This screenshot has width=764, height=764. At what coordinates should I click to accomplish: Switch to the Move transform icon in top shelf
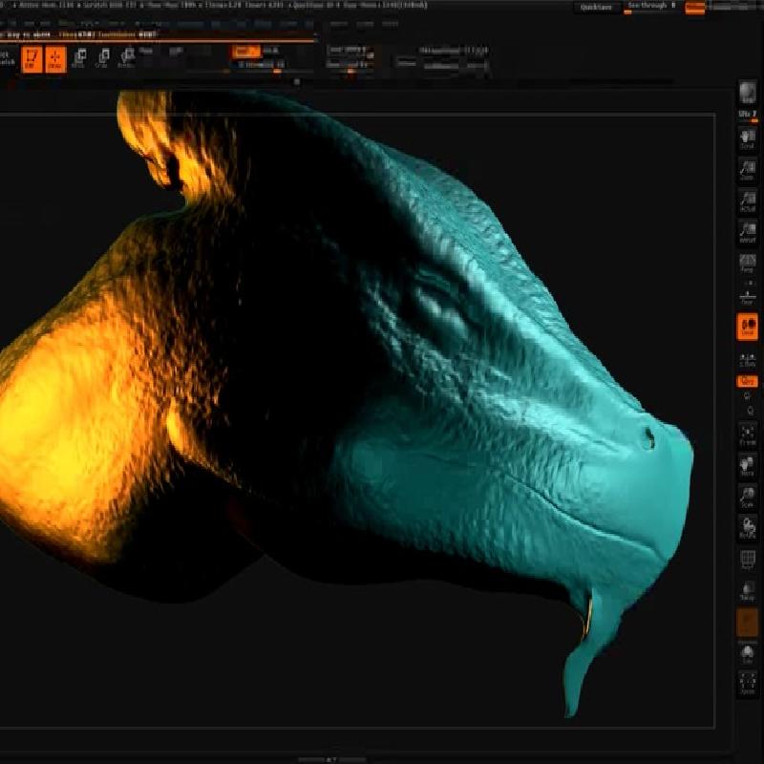[78, 59]
